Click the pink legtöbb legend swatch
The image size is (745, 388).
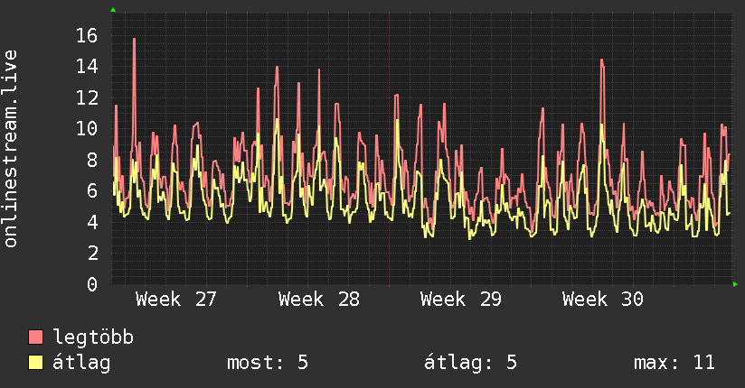pos(35,337)
